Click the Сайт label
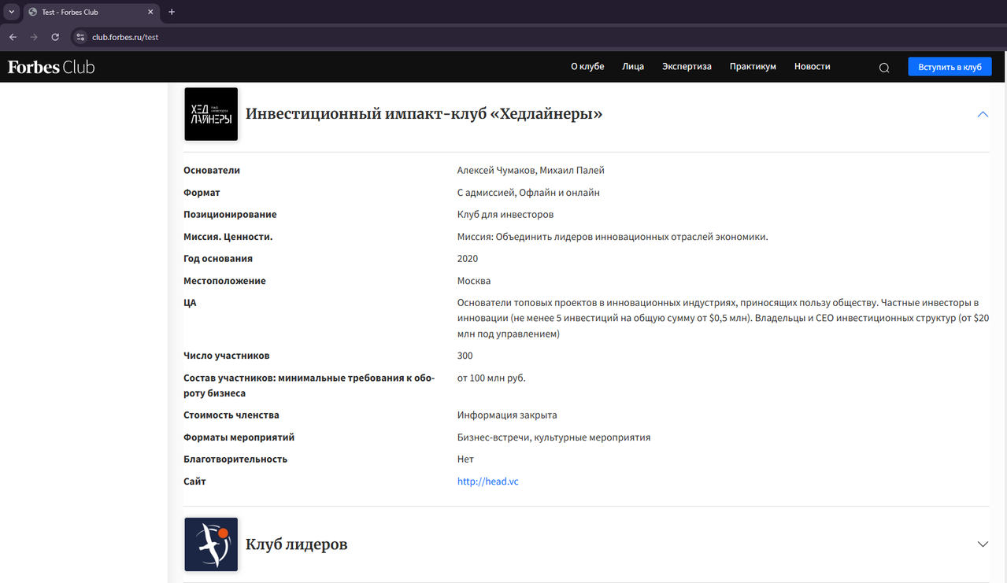The image size is (1007, 583). (x=194, y=482)
